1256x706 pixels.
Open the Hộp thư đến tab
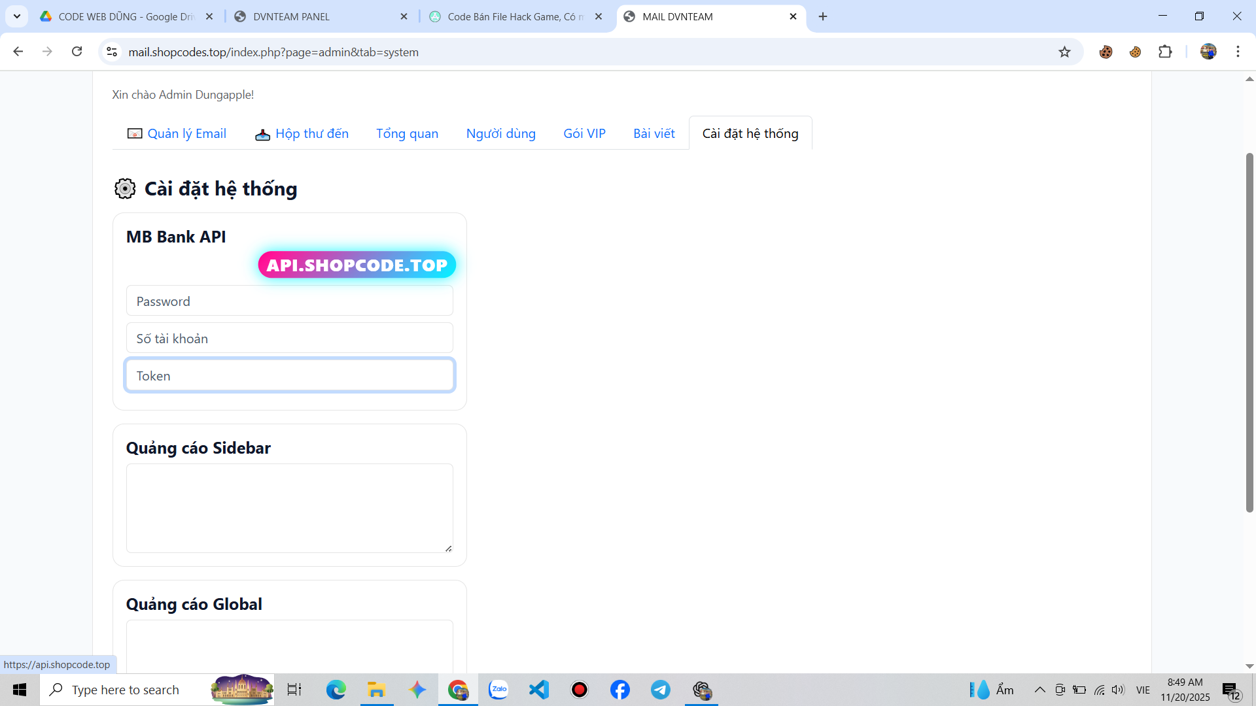pos(302,133)
